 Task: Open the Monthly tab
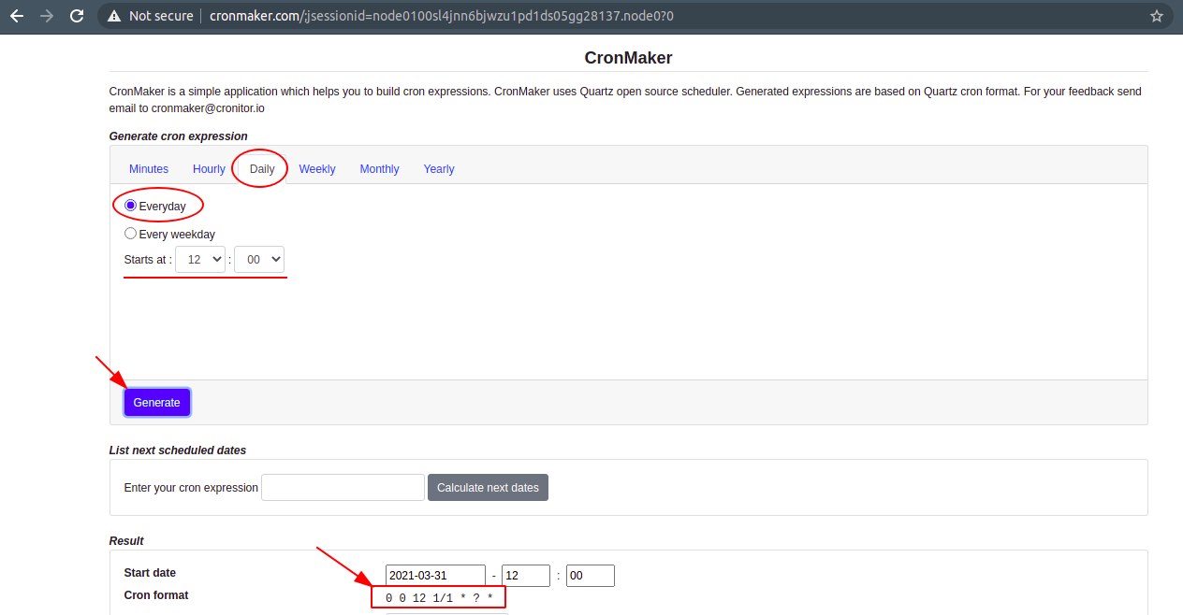click(379, 169)
